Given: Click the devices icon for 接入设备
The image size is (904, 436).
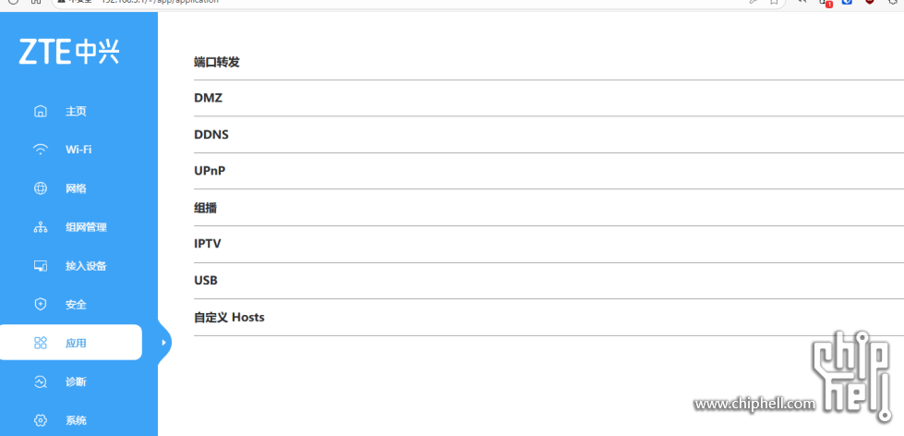Looking at the screenshot, I should pos(41,266).
